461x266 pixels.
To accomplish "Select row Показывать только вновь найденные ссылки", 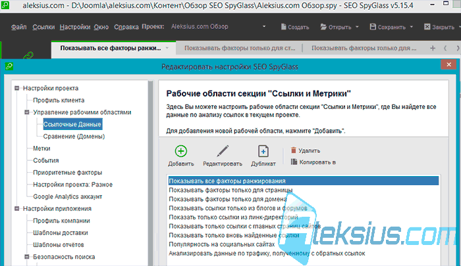I will 304,235.
